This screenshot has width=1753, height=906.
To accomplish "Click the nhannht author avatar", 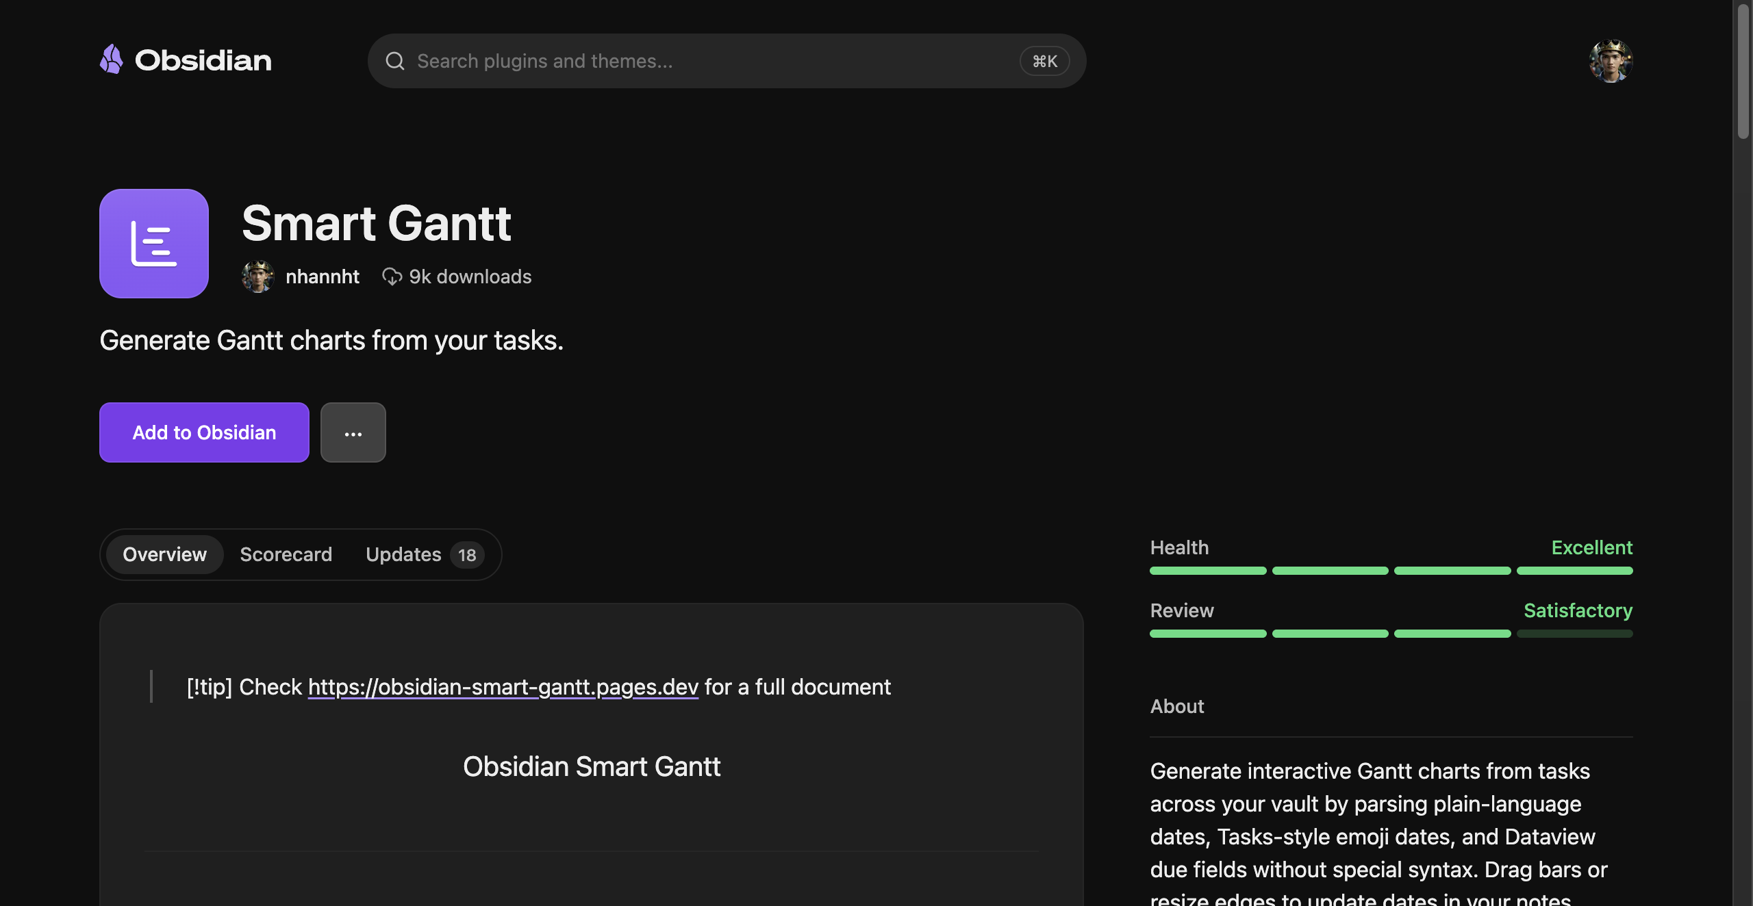I will click(258, 276).
